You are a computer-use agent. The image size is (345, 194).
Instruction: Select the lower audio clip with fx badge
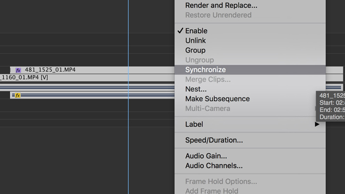[92, 95]
